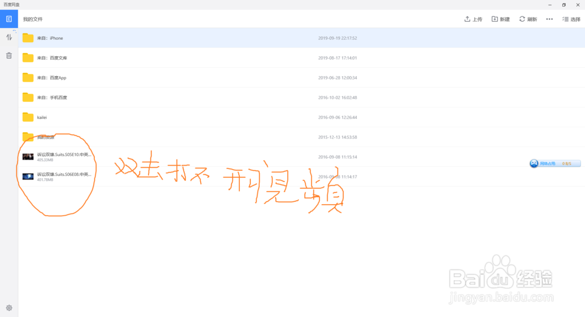Click date 2016-10-02 16:02:48
The height and width of the screenshot is (317, 585).
(x=338, y=97)
